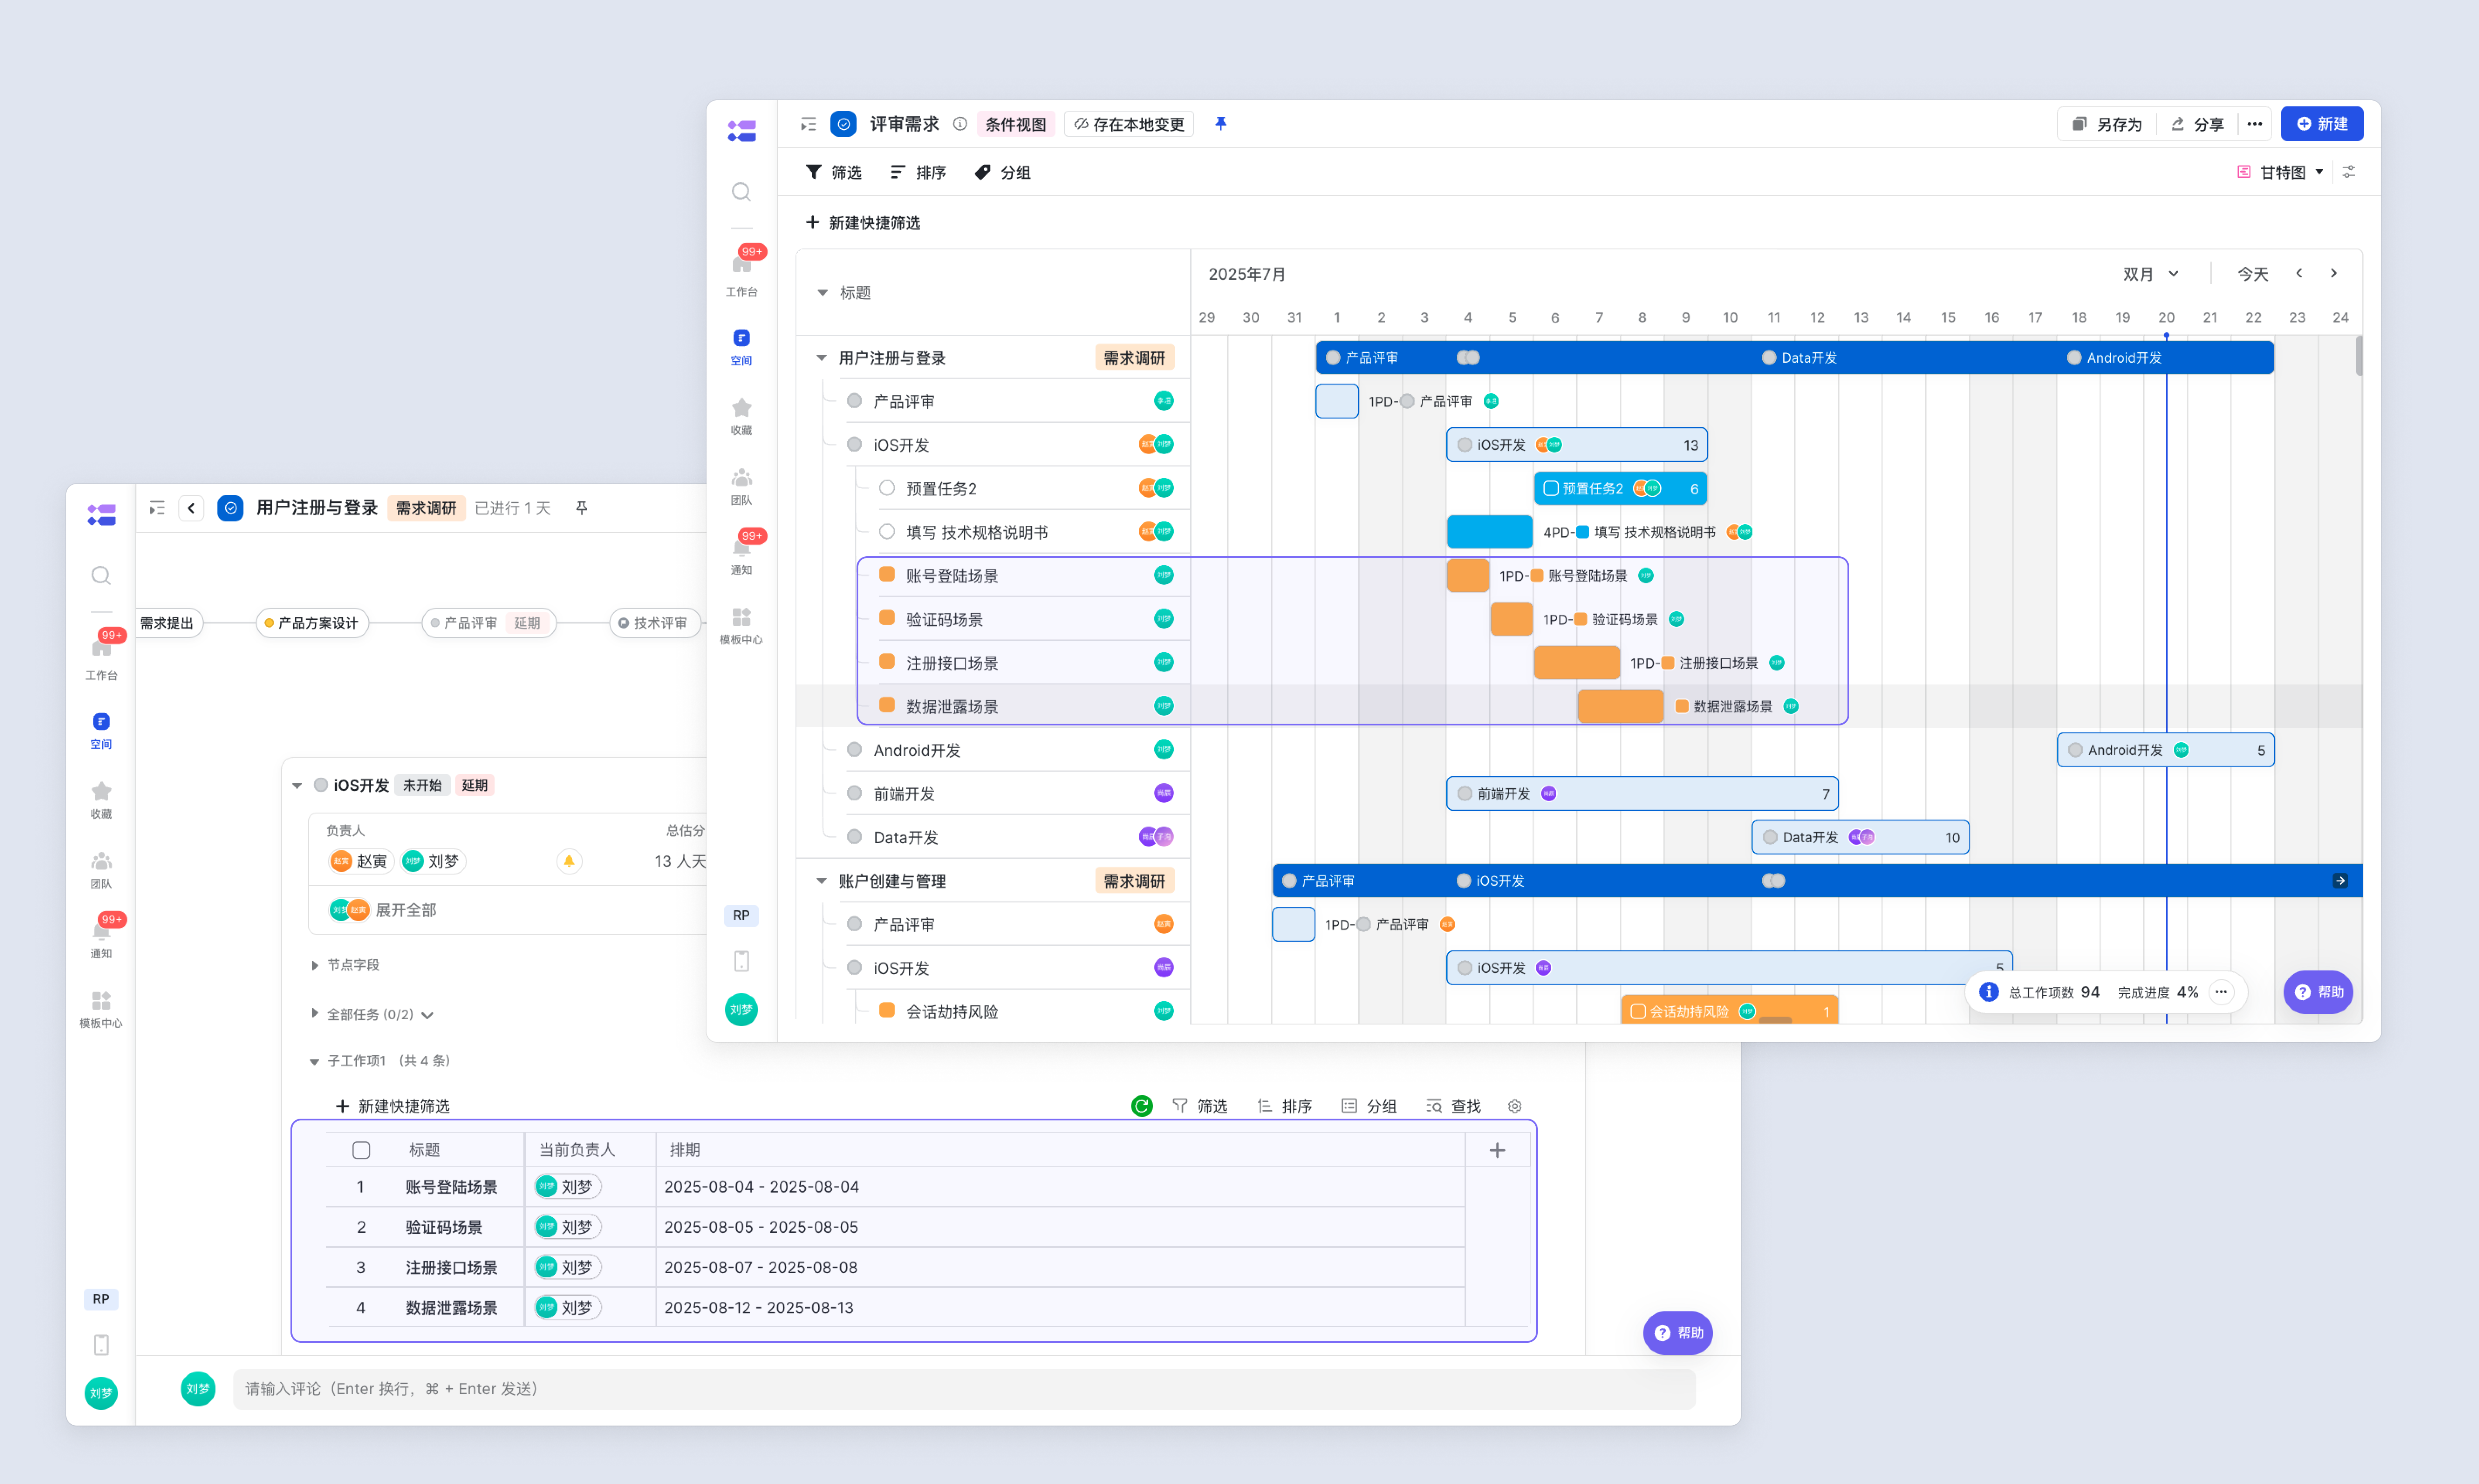Click the mobile device icon in Gantt window sidebar
Image resolution: width=2479 pixels, height=1484 pixels.
pos(741,961)
